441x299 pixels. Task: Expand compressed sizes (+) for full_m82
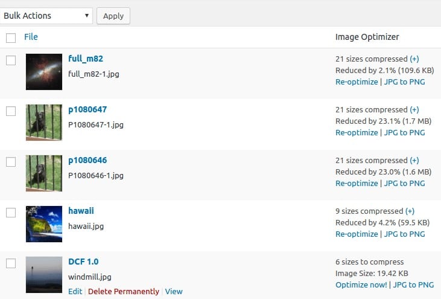(414, 59)
